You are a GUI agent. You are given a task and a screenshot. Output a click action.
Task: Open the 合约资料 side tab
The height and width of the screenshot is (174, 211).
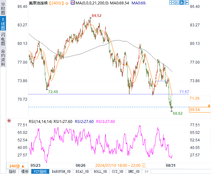pyautogui.click(x=3, y=58)
